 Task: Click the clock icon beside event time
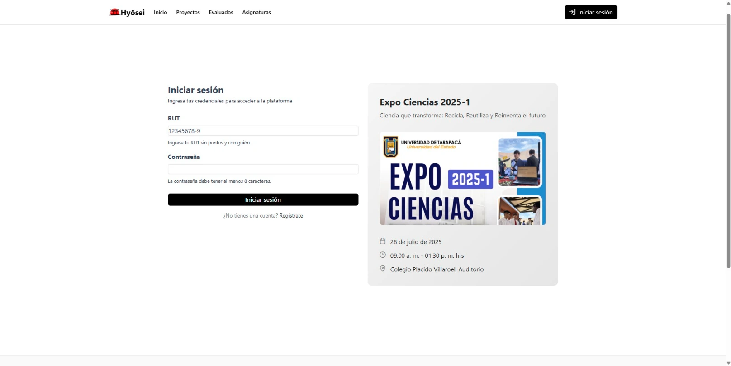click(383, 255)
